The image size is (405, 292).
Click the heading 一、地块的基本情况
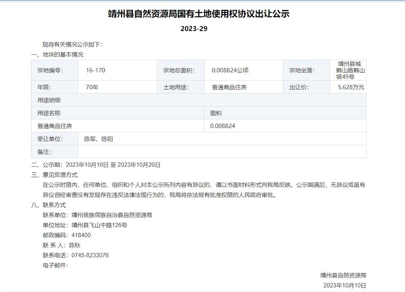point(58,54)
